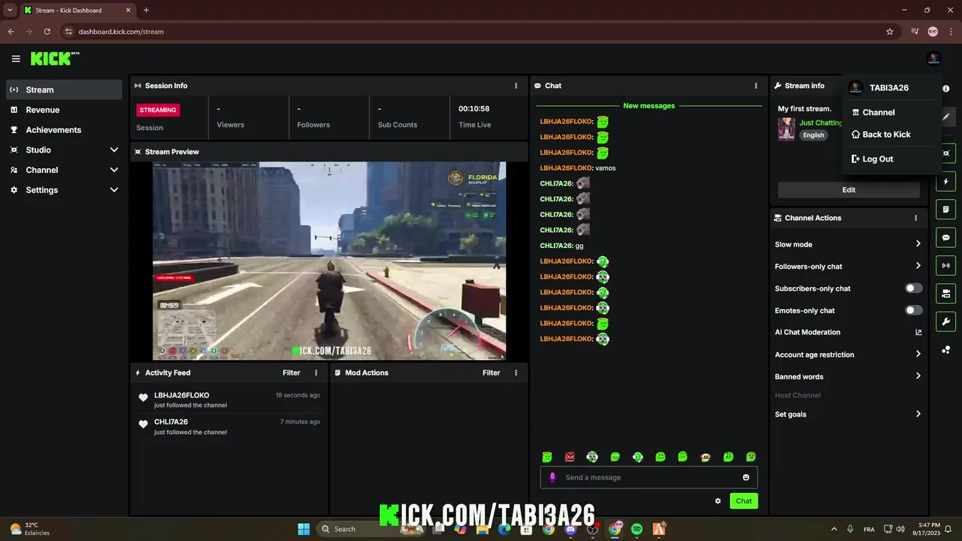Click the 00:10:58 Time Live value
Viewport: 962px width, 541px height.
(x=474, y=109)
